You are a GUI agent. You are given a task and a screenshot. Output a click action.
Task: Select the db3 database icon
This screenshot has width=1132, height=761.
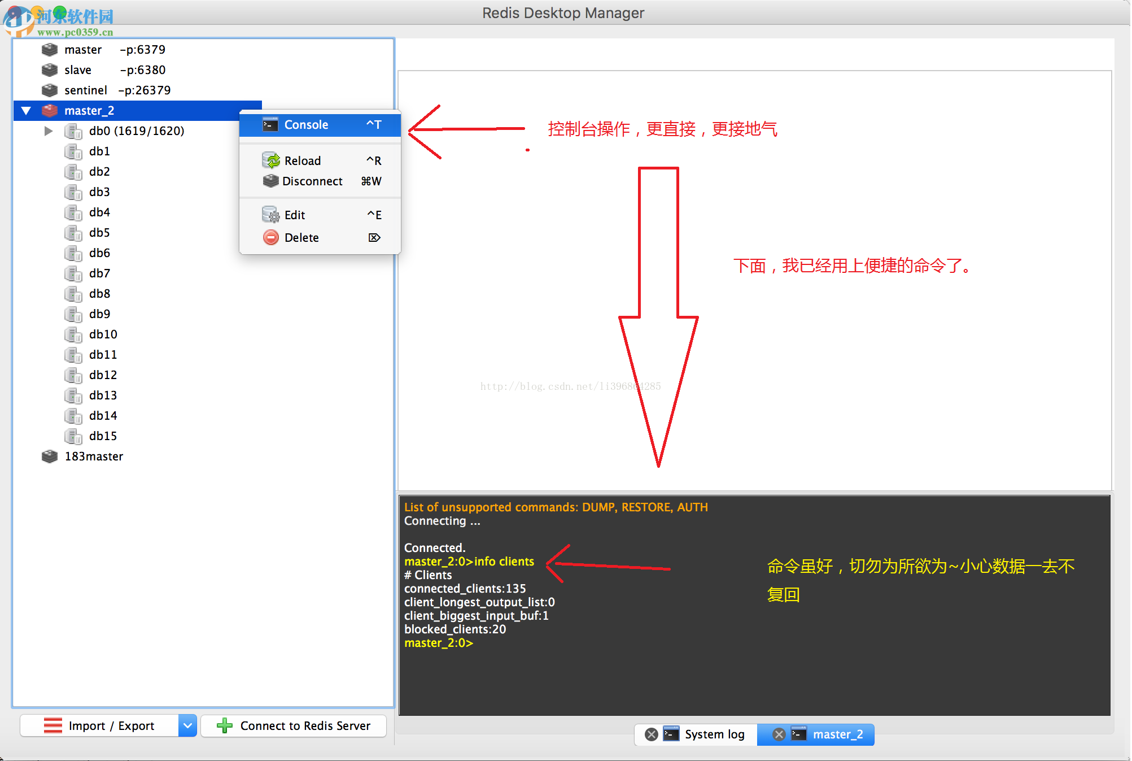tap(73, 192)
